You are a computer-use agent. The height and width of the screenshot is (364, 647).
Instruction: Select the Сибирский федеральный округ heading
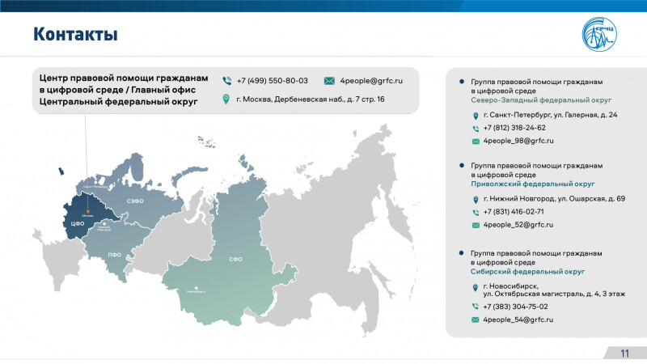[x=526, y=272]
